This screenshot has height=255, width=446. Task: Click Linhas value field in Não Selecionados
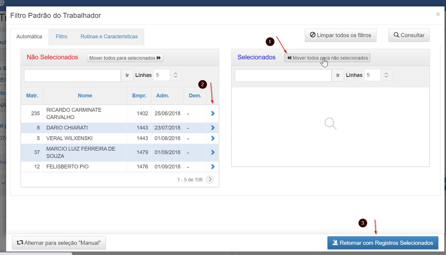(x=162, y=75)
